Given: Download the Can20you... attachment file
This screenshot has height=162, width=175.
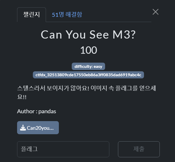Looking at the screenshot, I should pyautogui.click(x=38, y=128).
